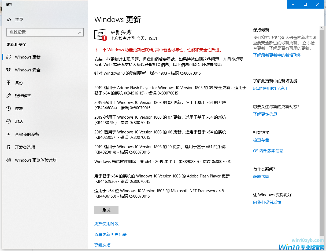This screenshot has height=251, width=326.
Task: Click the 激活 checkmark circle icon
Action: 9,121
